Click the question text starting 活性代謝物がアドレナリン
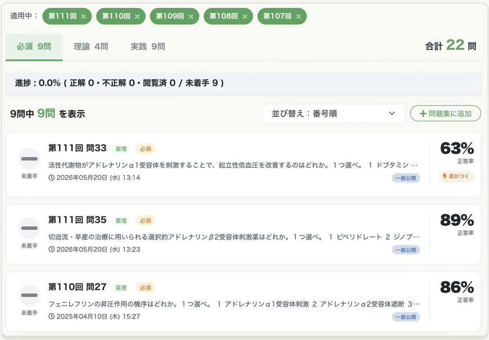Screen dimensions: 489x340 pyautogui.click(x=233, y=165)
